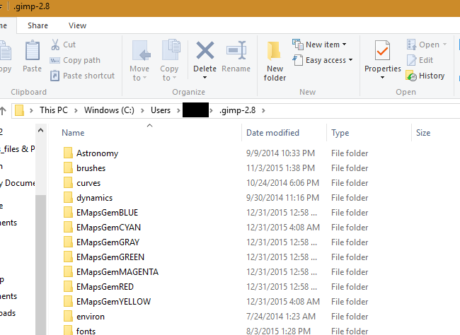Click the Move to icon
460x335 pixels.
tap(141, 51)
